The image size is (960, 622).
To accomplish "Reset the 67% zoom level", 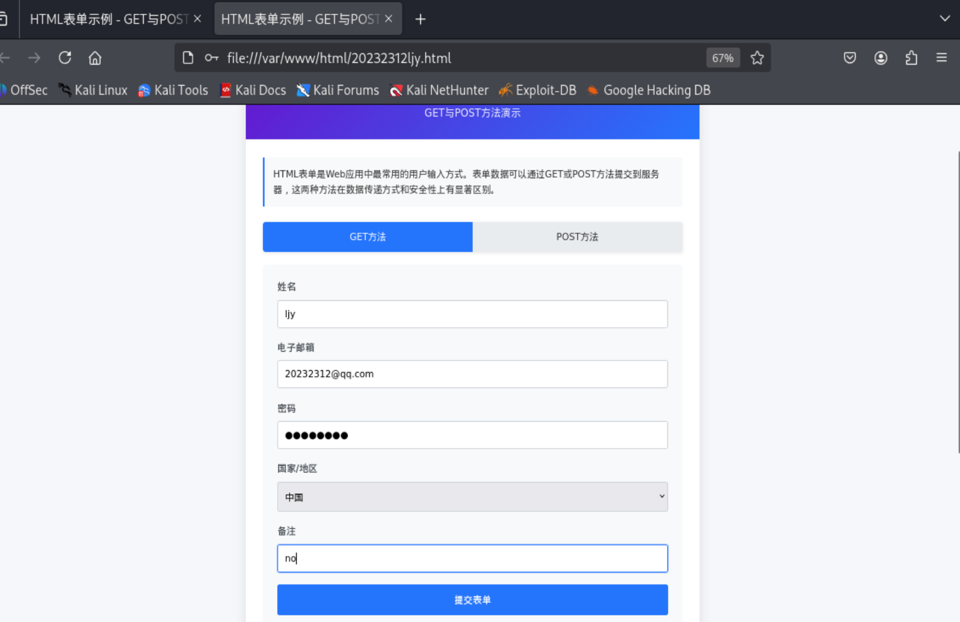I will click(x=722, y=58).
